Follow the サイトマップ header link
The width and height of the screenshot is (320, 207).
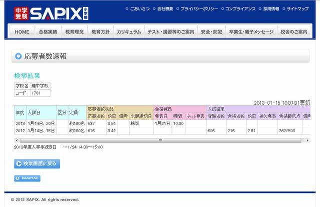tap(297, 9)
